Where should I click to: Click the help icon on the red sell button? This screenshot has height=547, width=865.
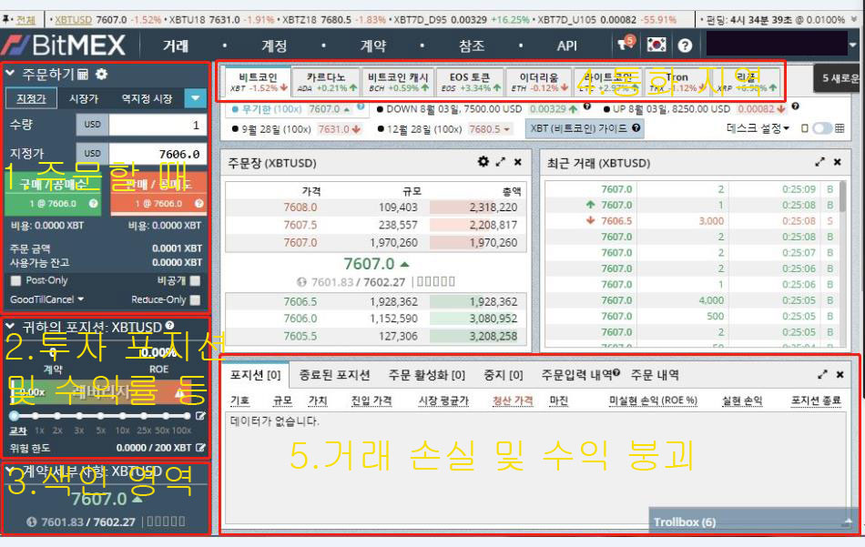pyautogui.click(x=199, y=204)
